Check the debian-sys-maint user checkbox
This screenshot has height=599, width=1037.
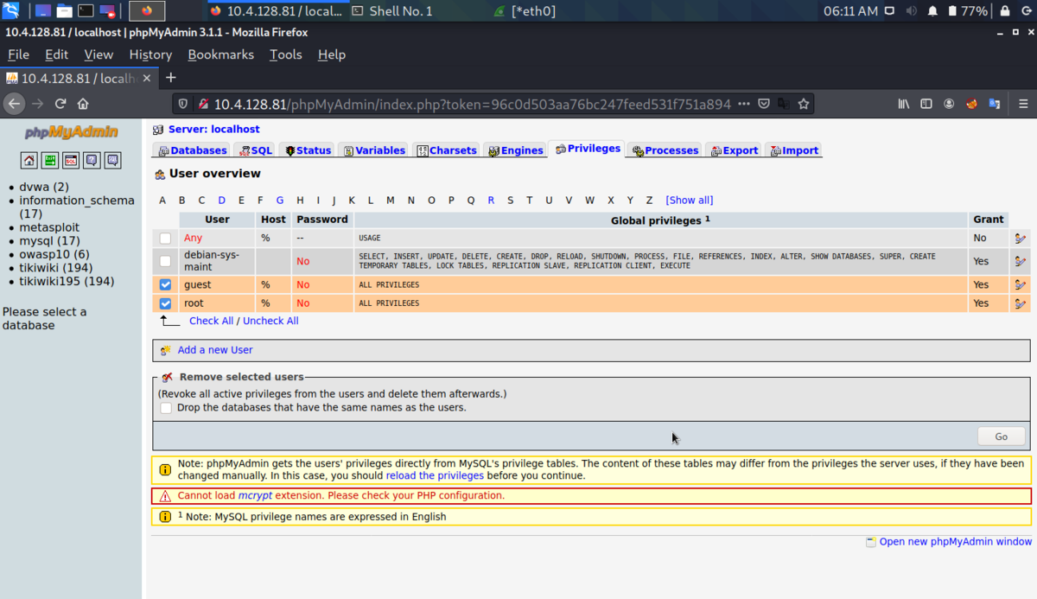point(165,261)
